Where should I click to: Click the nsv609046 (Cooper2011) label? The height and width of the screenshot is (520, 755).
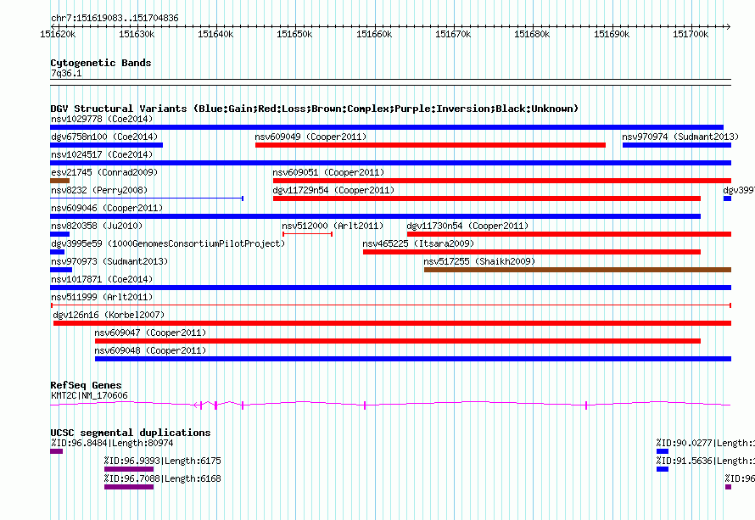tap(107, 208)
